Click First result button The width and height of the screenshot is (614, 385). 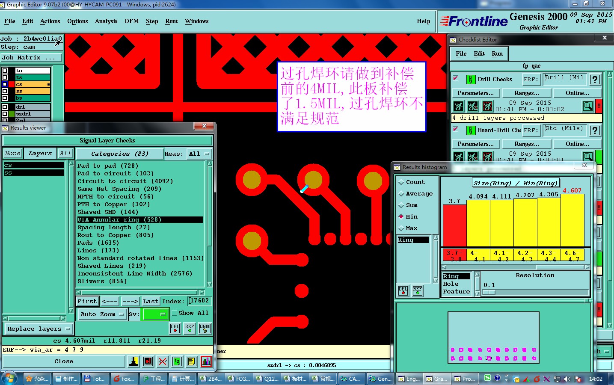pos(87,302)
